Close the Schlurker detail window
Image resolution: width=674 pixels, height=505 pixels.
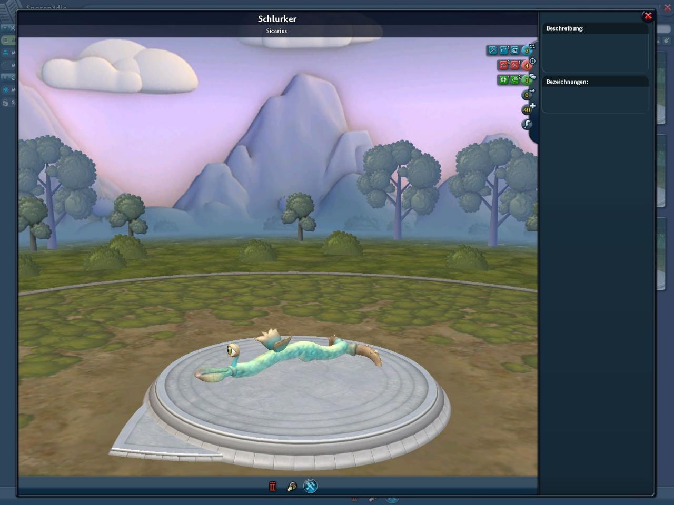click(648, 16)
